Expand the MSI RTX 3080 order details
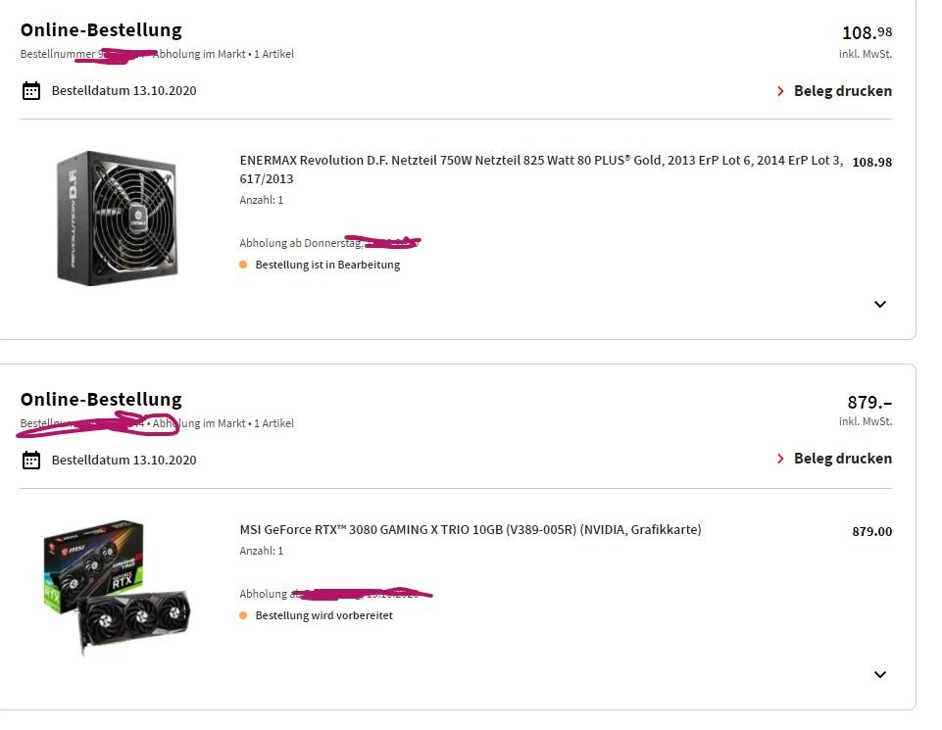The width and height of the screenshot is (942, 730). (x=880, y=675)
